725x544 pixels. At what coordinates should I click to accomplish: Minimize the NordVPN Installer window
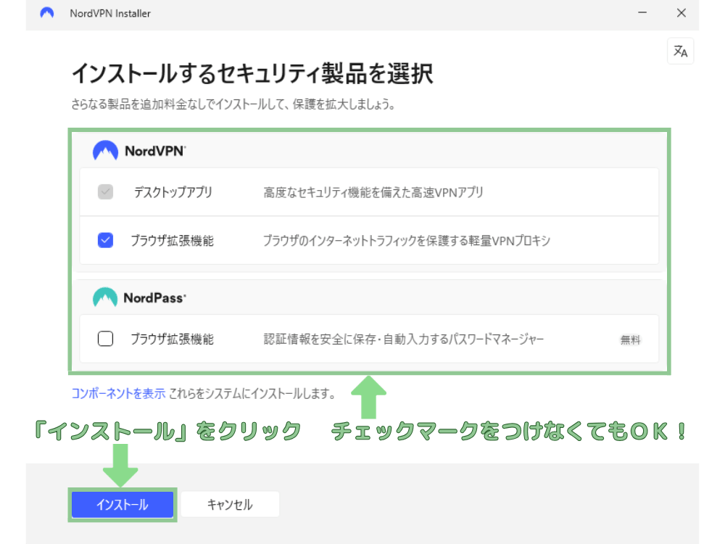click(x=642, y=13)
